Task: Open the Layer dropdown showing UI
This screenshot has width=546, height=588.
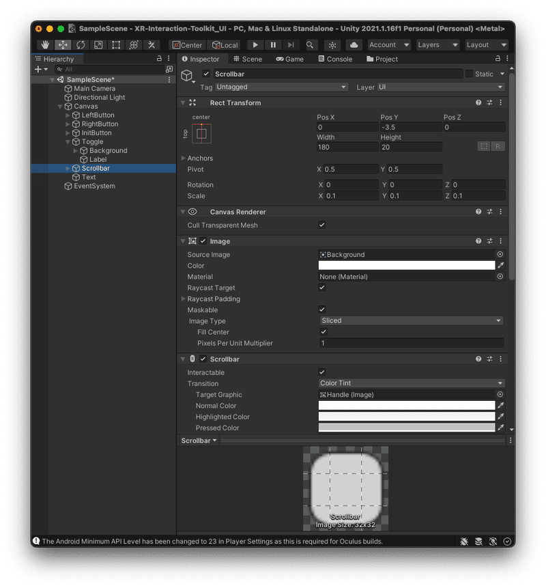Action: click(x=440, y=87)
